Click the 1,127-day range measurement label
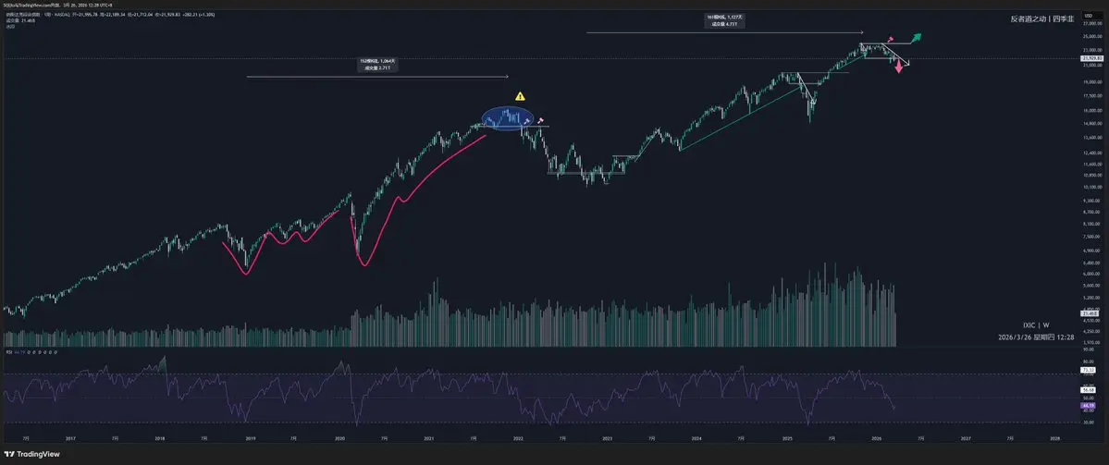 (724, 21)
